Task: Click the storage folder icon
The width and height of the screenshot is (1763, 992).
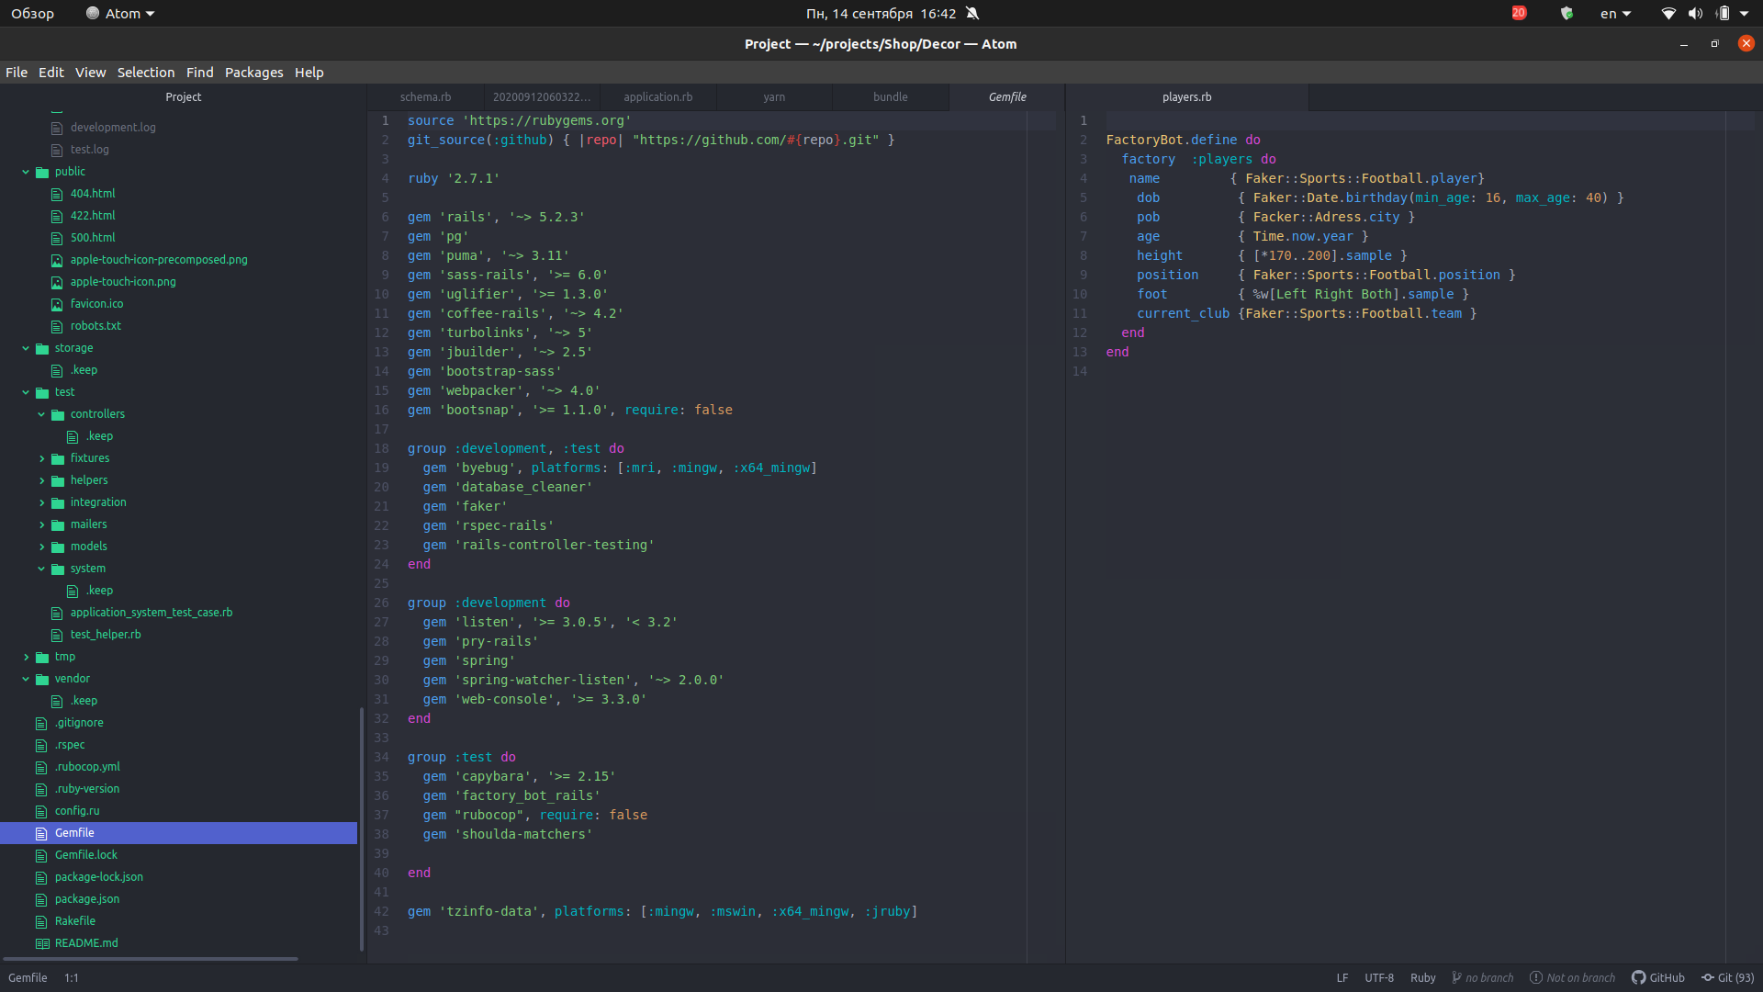Action: [x=42, y=348]
